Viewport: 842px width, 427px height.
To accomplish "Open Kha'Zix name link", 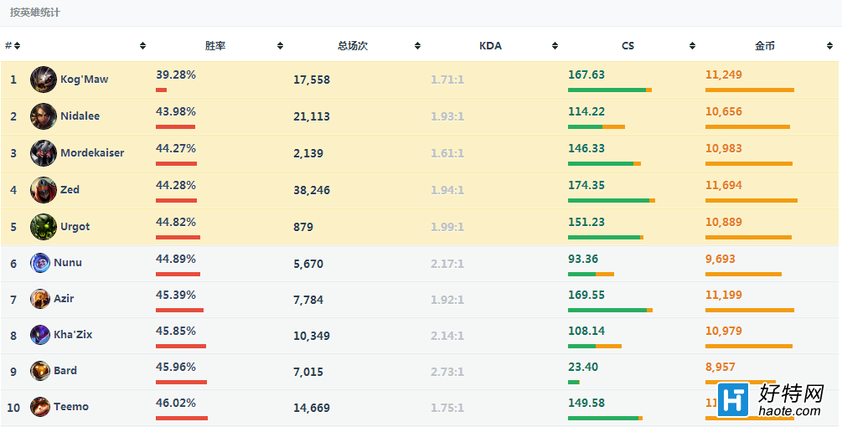I will (x=73, y=334).
